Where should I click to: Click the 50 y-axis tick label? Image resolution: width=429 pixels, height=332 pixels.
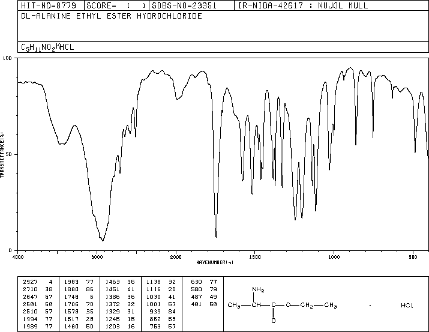10,154
